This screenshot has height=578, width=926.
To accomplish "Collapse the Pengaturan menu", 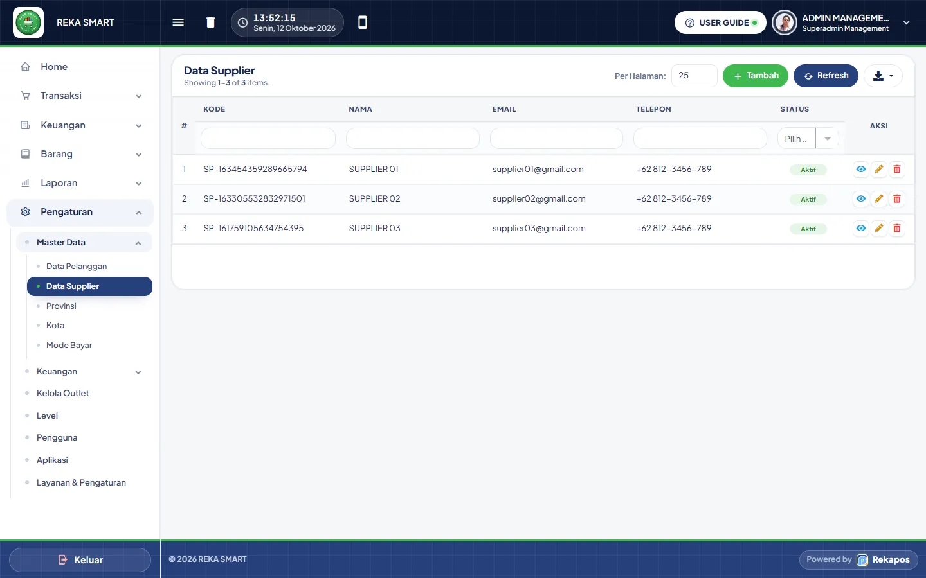I will pyautogui.click(x=80, y=213).
